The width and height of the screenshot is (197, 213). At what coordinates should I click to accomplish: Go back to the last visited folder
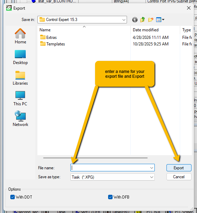click(x=135, y=20)
